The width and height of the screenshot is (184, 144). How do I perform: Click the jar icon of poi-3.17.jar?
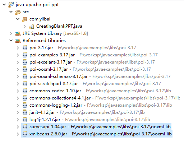[x=25, y=48]
